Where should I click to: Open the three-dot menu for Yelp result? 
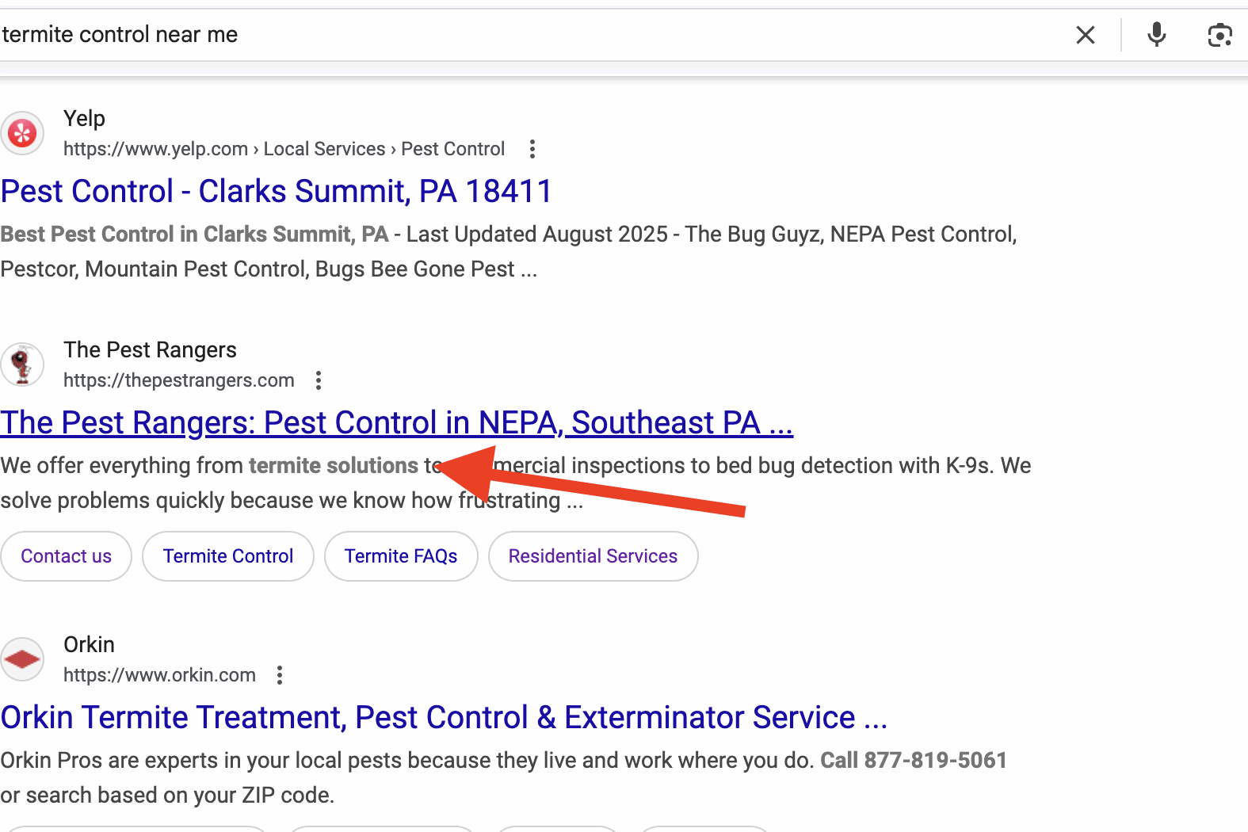click(532, 149)
